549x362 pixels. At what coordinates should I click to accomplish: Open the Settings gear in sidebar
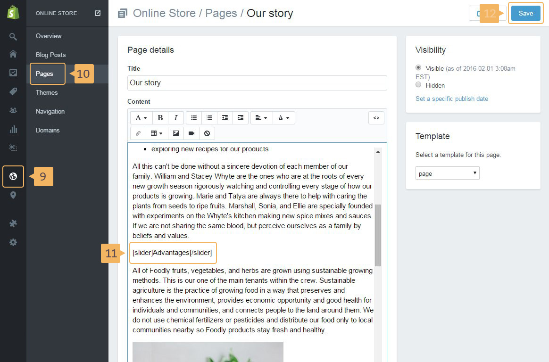coord(13,242)
